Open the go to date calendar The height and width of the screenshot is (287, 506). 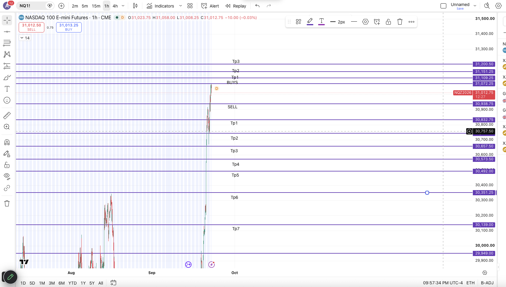[x=113, y=283]
